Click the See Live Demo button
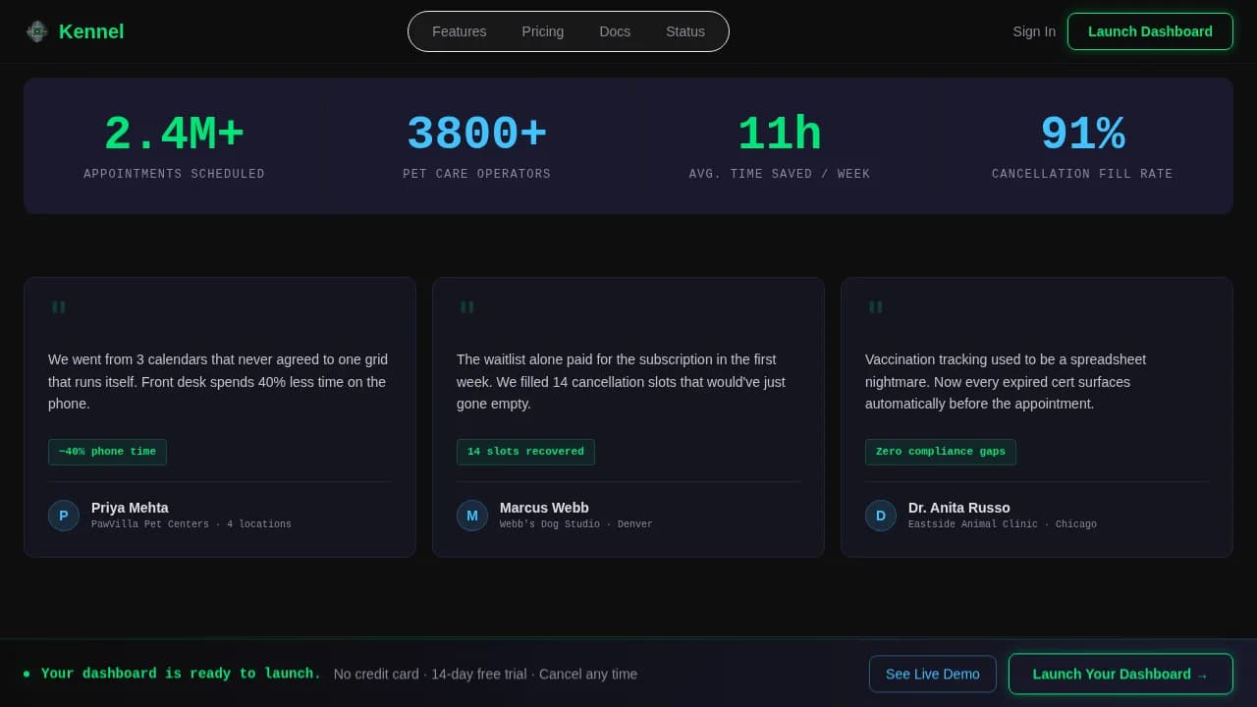Screen dimensions: 1257x707 (x=933, y=674)
